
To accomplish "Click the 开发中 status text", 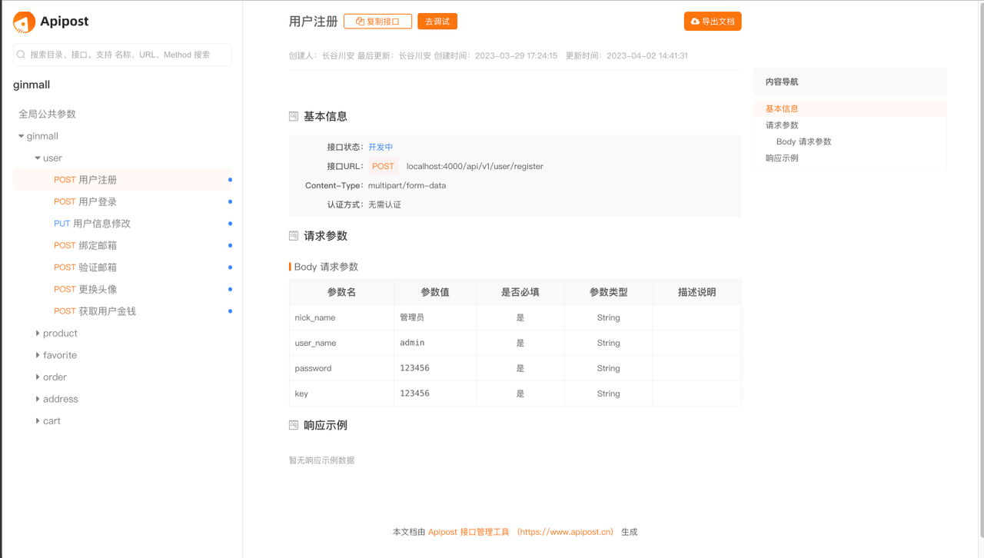I will coord(381,147).
